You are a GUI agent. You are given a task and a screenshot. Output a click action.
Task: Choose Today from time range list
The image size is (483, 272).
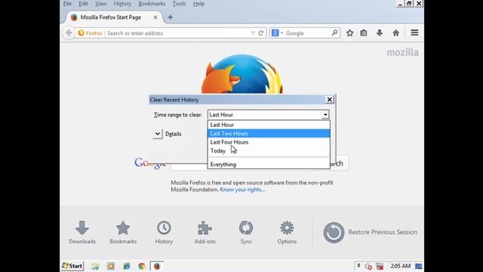click(269, 150)
